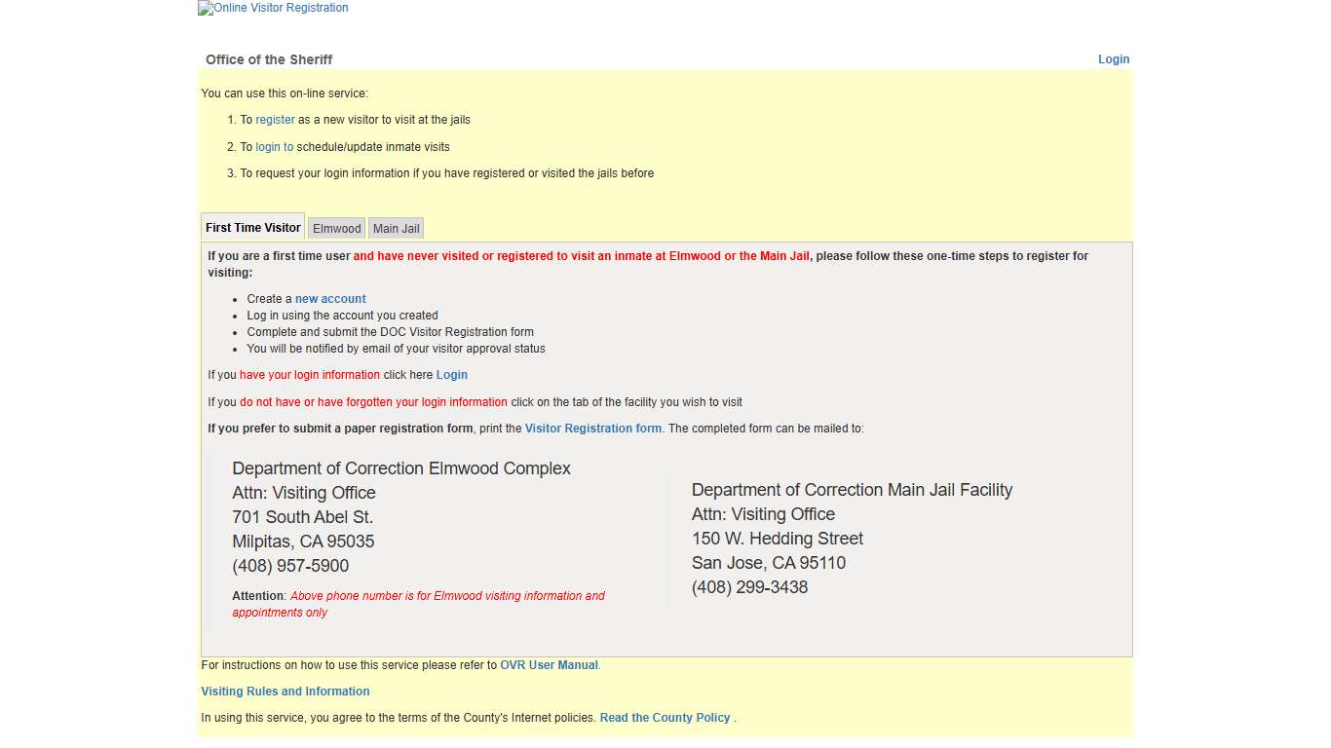Open the Elmwood tab
This screenshot has width=1331, height=748.
coord(337,229)
